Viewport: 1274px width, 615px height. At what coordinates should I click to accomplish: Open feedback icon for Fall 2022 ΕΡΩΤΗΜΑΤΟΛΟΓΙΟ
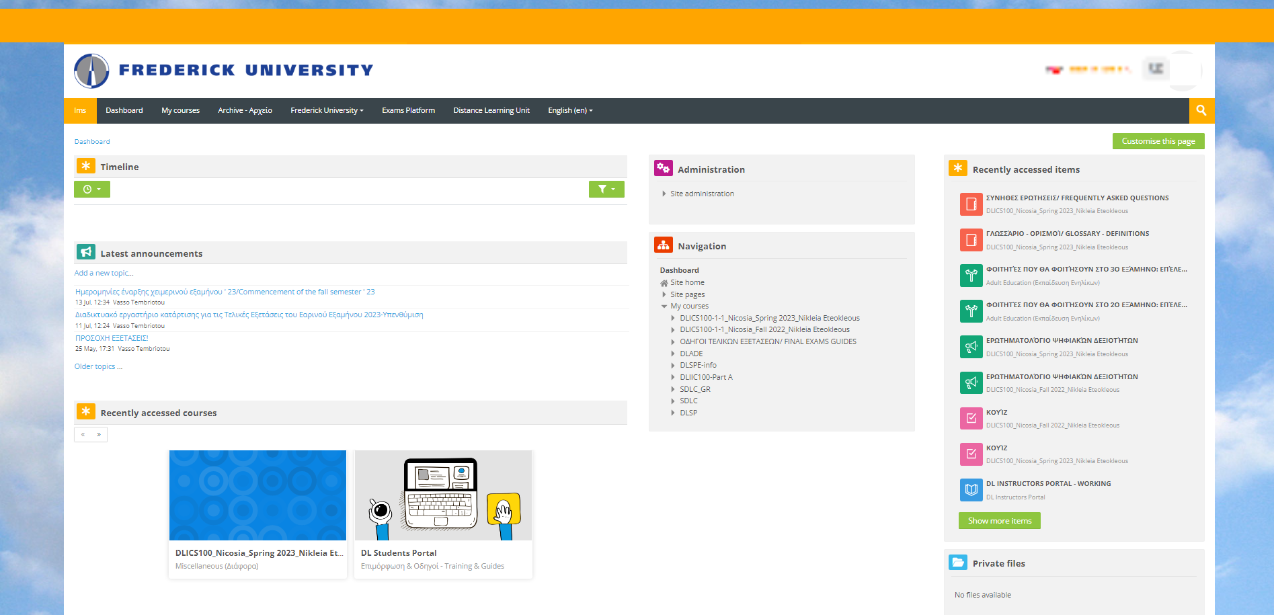(971, 382)
